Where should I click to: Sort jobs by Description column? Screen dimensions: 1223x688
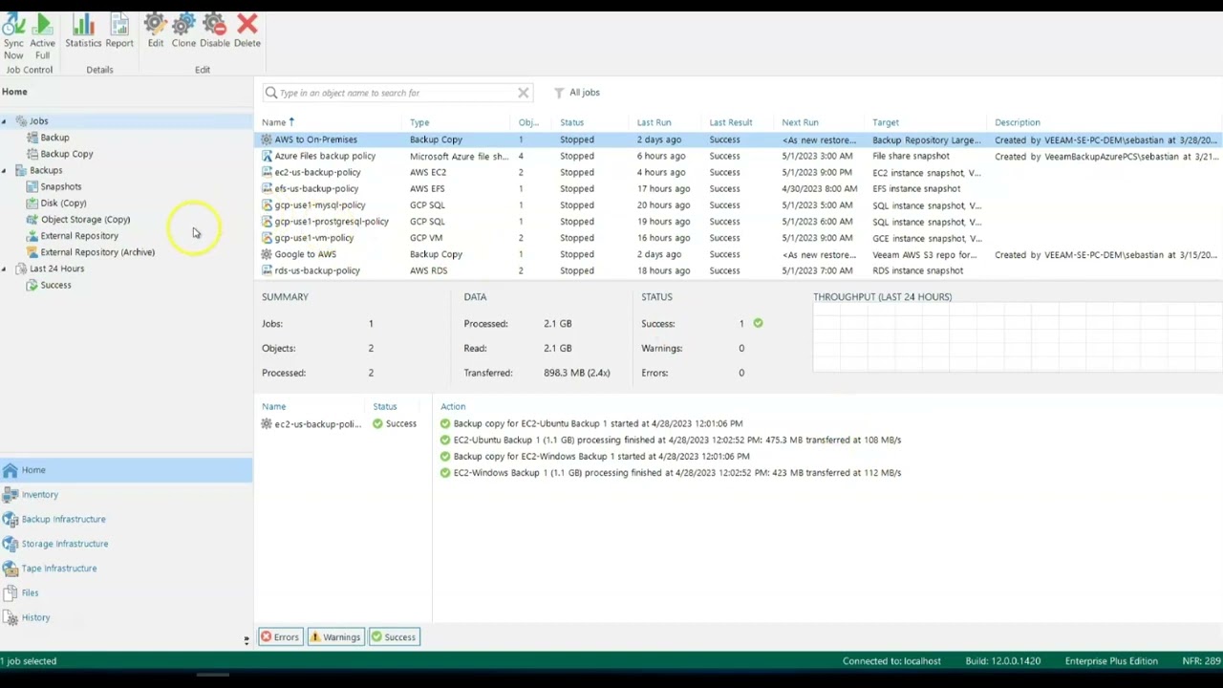pos(1017,122)
